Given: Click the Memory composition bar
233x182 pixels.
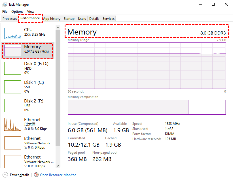Looking at the screenshot, I should [x=147, y=107].
